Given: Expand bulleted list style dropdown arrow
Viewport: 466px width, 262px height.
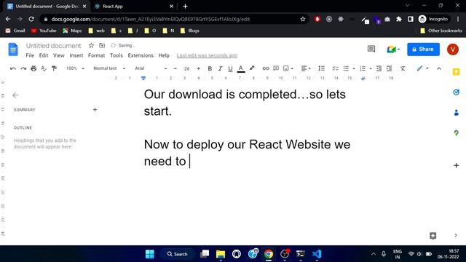Looking at the screenshot, I should [354, 68].
